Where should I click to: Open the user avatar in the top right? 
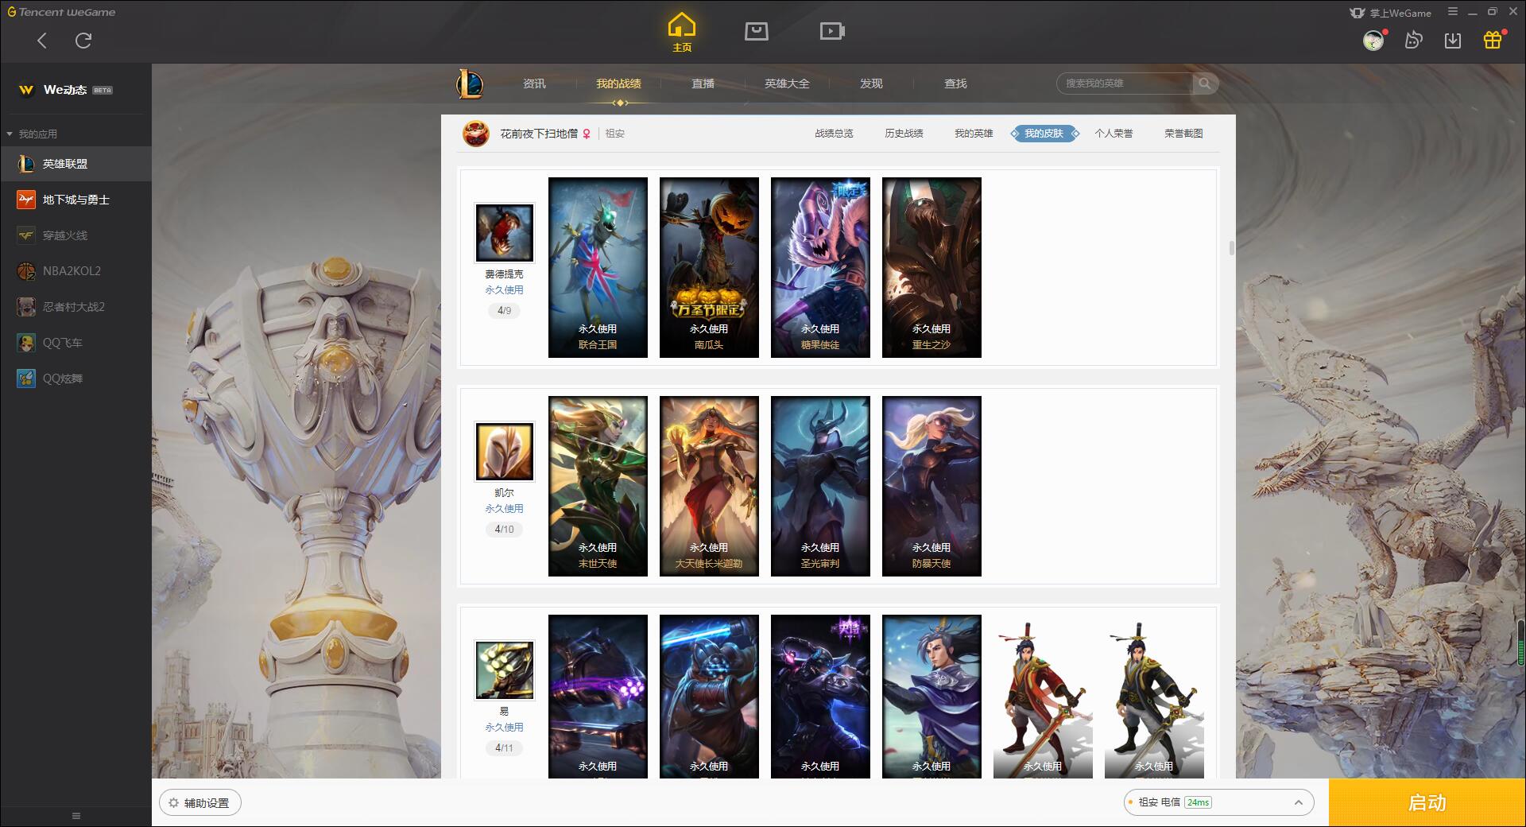[1373, 41]
